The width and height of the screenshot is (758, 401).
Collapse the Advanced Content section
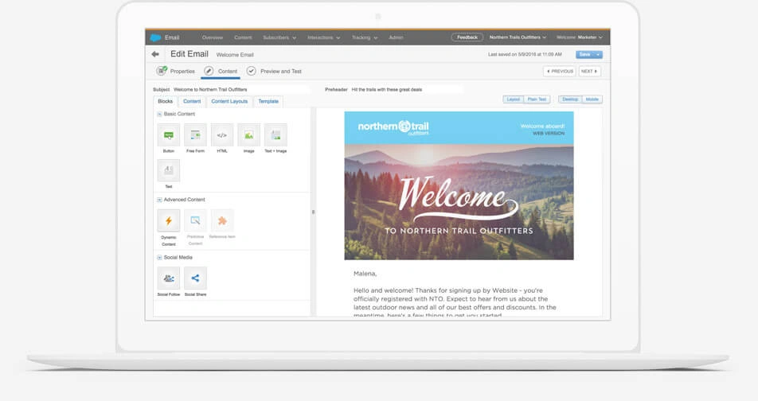159,200
